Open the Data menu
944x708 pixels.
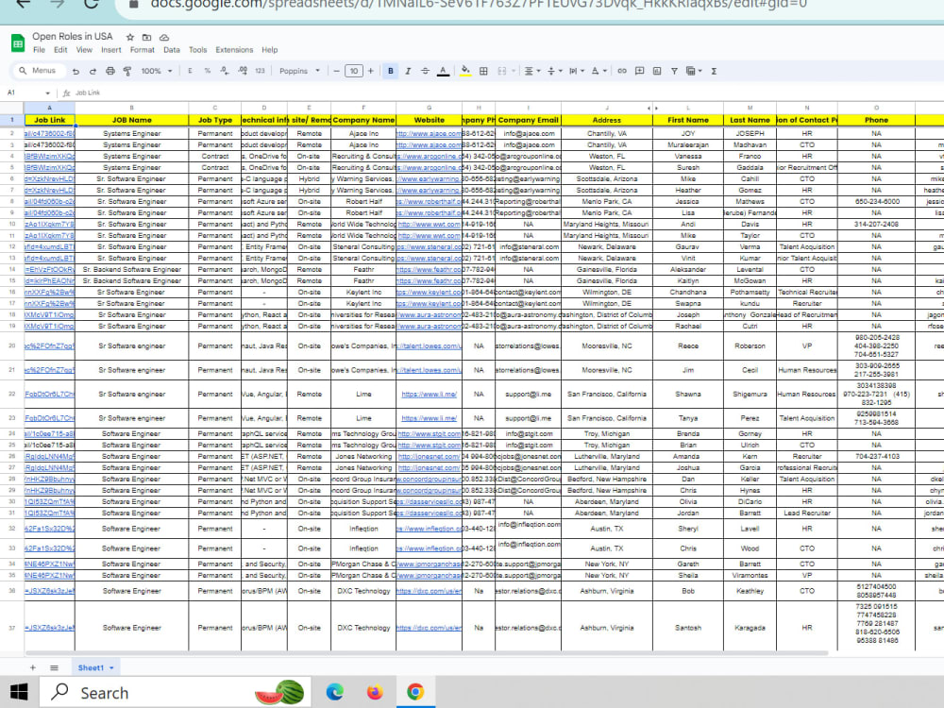click(172, 50)
